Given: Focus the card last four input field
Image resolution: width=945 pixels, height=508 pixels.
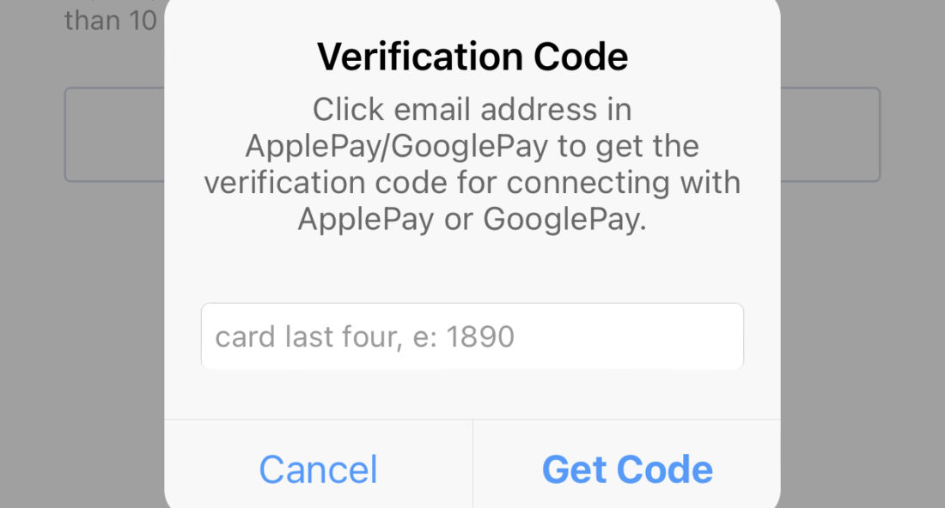Looking at the screenshot, I should (x=472, y=336).
